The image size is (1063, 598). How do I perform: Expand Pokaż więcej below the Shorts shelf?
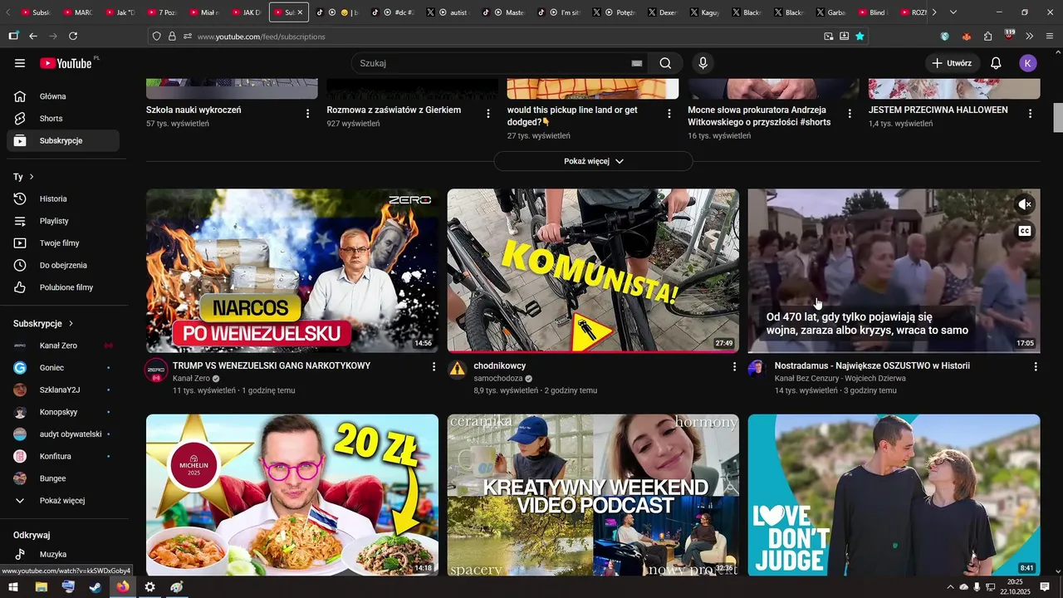click(593, 161)
